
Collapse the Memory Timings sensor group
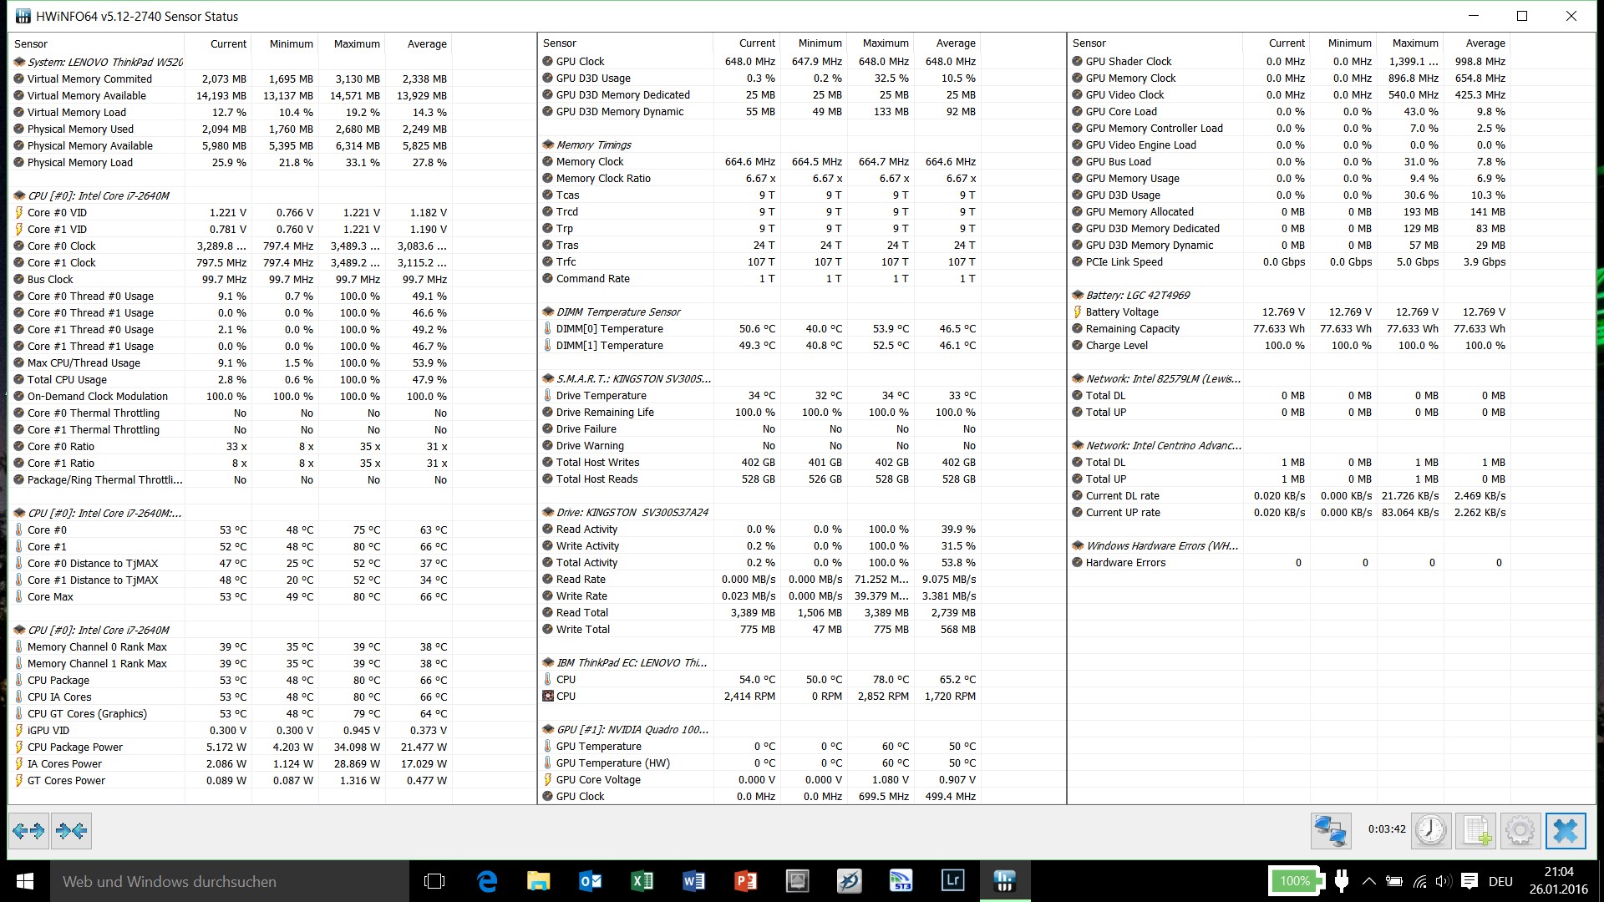593,144
